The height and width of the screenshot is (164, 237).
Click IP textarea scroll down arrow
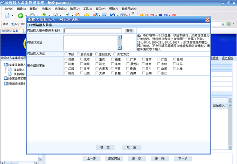(120, 47)
